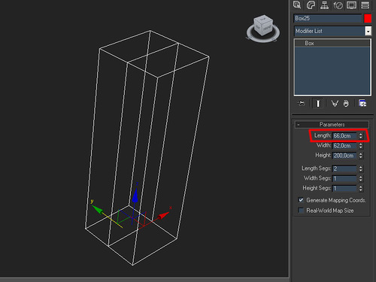The width and height of the screenshot is (376, 282).
Task: Click the Box25 object name field
Action: [327, 18]
